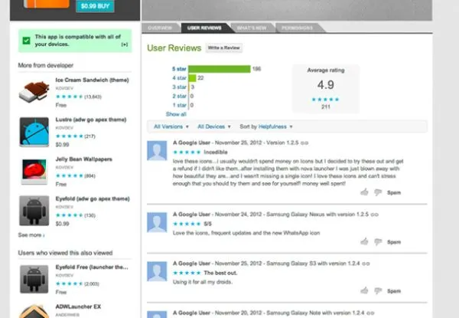Switch to the What's New tab

[x=252, y=28]
